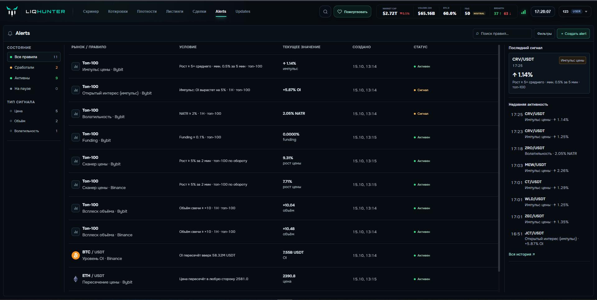Click the JCT/USDT recent activity entry
The width and height of the screenshot is (597, 300).
point(549,238)
